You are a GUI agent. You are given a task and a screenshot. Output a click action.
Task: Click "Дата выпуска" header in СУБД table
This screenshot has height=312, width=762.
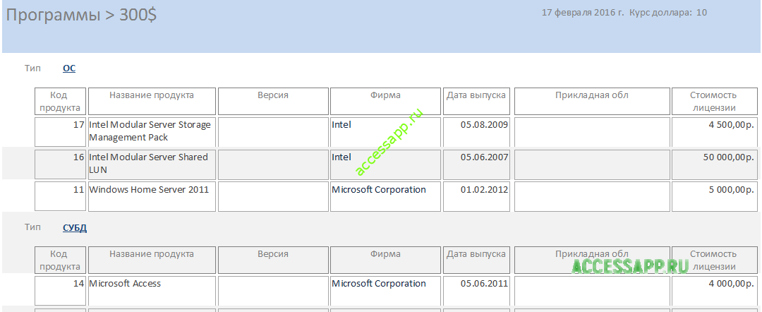click(476, 260)
